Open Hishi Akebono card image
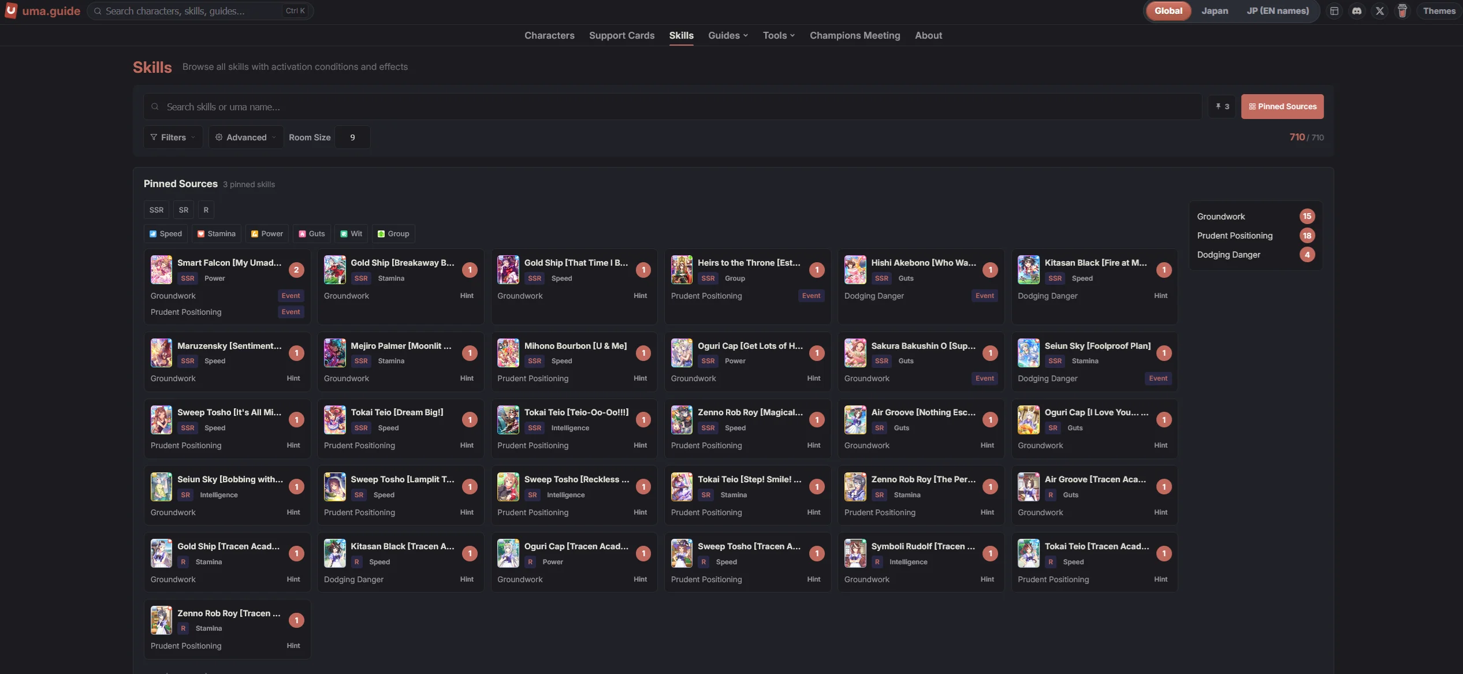 coord(855,270)
